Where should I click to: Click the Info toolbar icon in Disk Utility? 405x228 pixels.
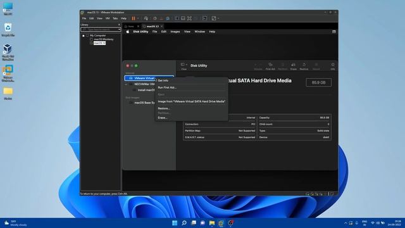(333, 66)
